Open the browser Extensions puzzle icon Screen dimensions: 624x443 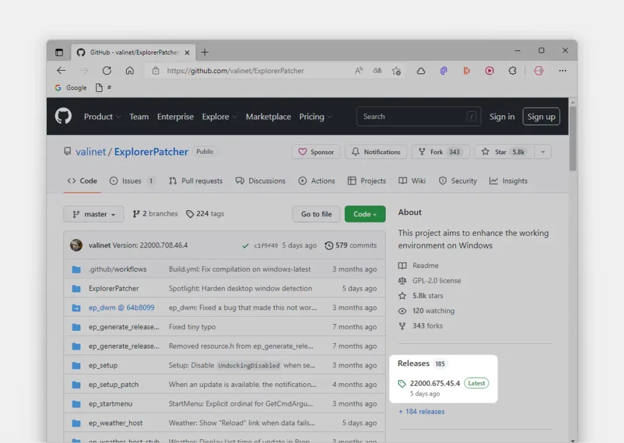pyautogui.click(x=512, y=71)
